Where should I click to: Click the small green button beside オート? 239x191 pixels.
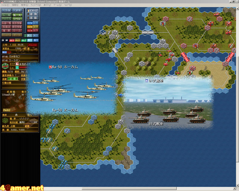click(25, 36)
